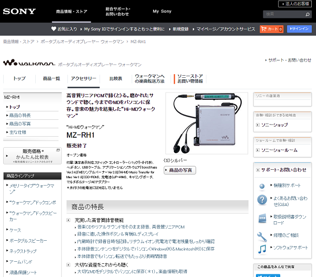Click the ソニーショールーム square arrow icon
Screen dimensions: 316x277
point(258,150)
